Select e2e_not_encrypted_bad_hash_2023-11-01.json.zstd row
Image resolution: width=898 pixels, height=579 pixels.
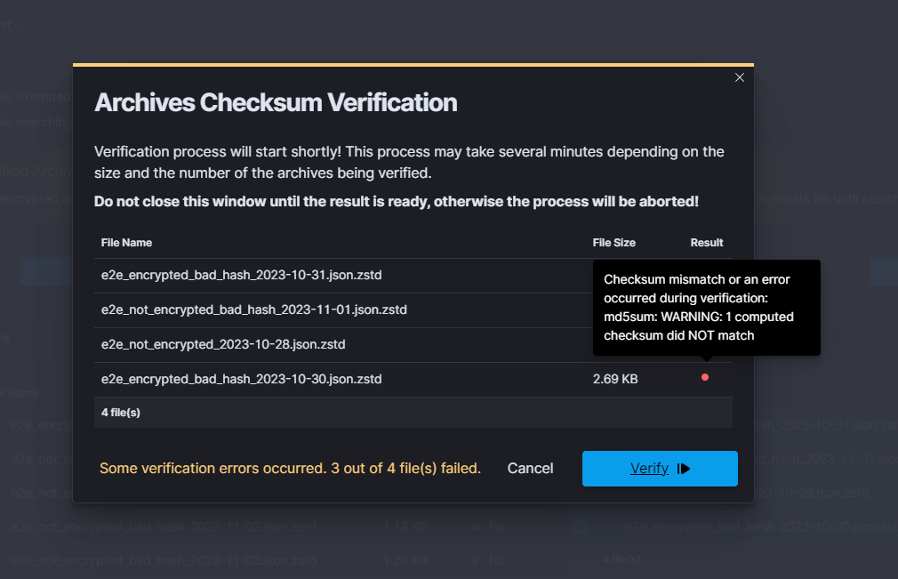254,310
